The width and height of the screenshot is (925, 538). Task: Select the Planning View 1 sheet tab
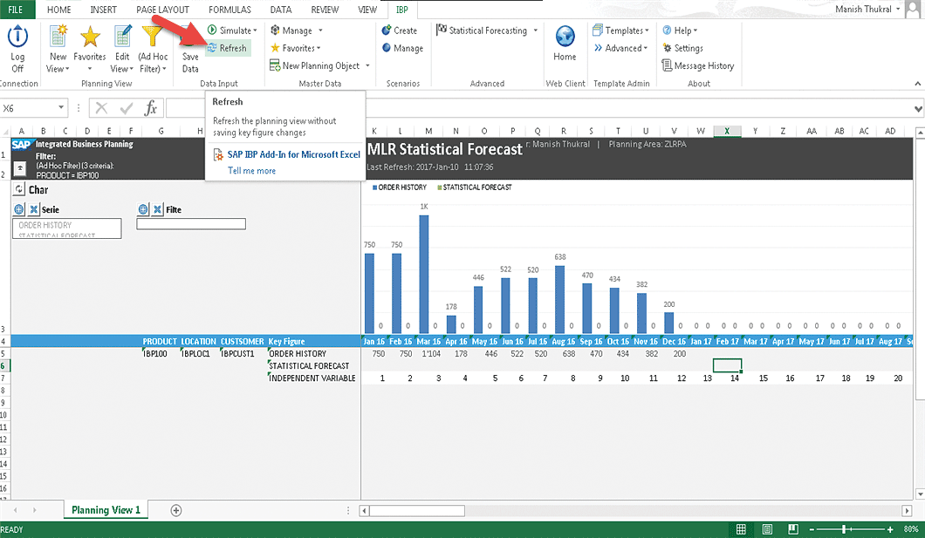point(106,510)
